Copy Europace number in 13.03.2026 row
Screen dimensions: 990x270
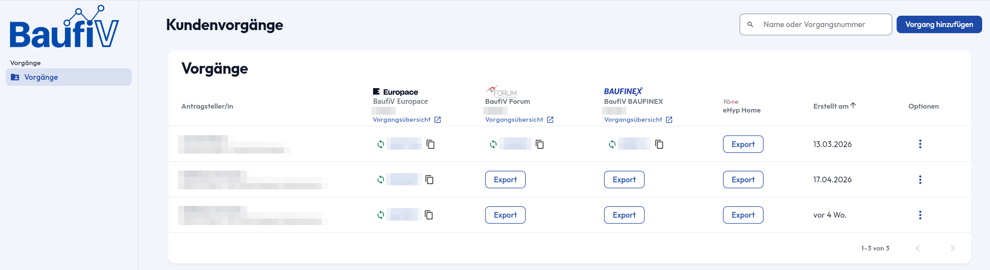(431, 144)
